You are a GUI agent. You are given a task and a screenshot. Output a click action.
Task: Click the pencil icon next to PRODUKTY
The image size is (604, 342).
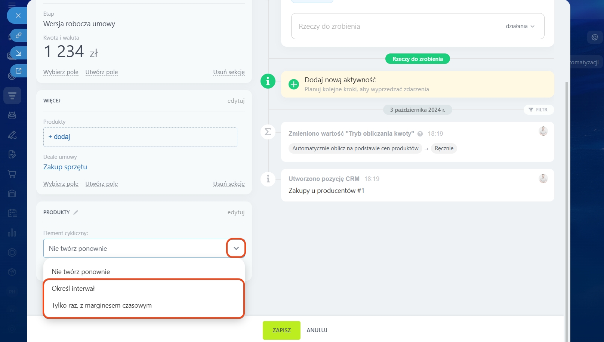[x=76, y=212]
